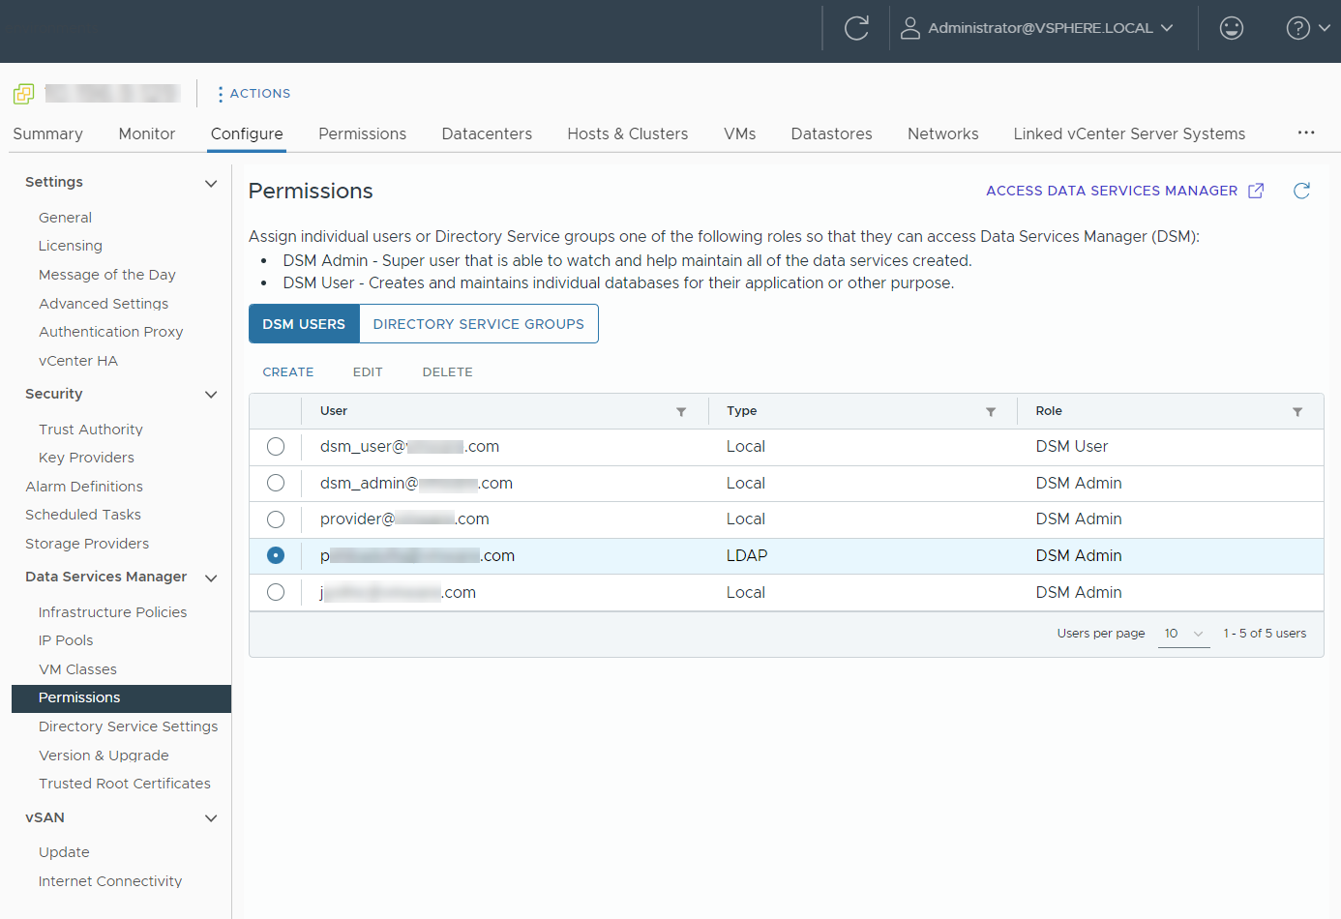Open Linked vCenter Server Systems tab
This screenshot has width=1341, height=919.
point(1129,133)
